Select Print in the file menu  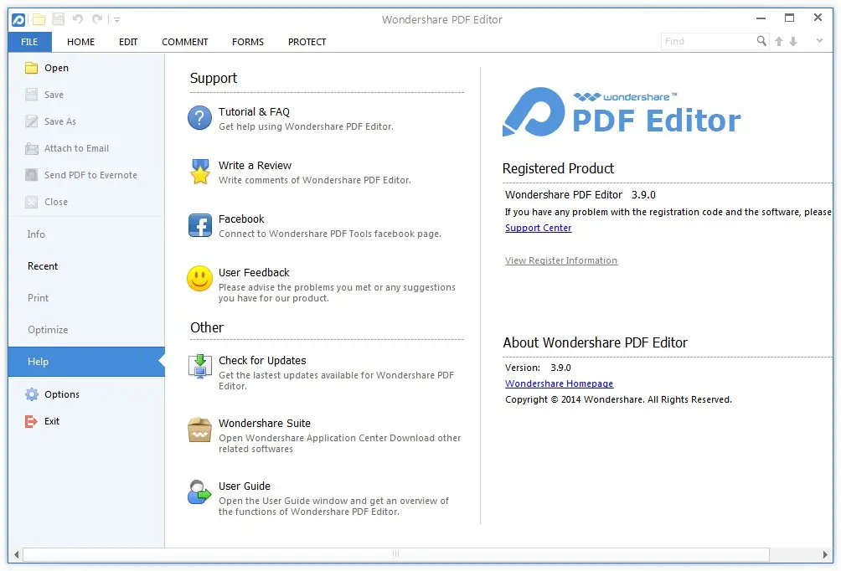click(x=86, y=297)
